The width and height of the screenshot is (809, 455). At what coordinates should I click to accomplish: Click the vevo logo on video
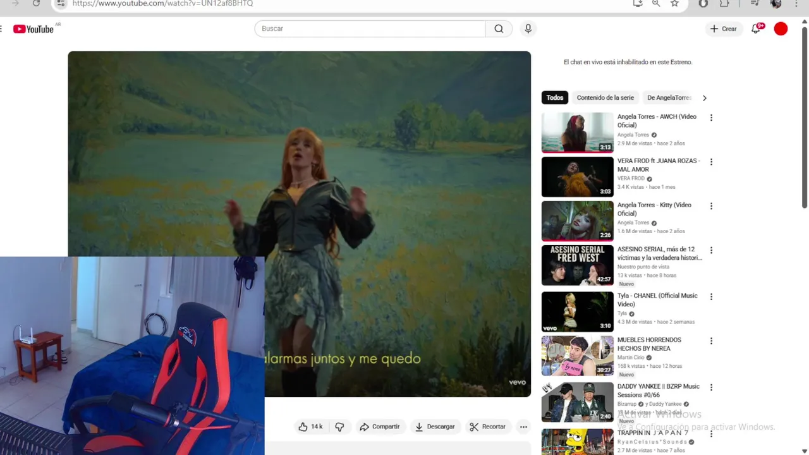(x=517, y=382)
